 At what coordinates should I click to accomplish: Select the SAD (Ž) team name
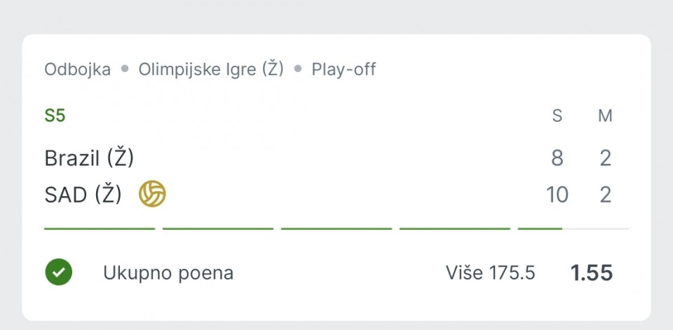point(83,195)
